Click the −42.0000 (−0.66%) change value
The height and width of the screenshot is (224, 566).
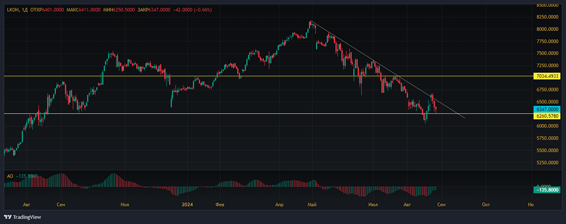[192, 10]
